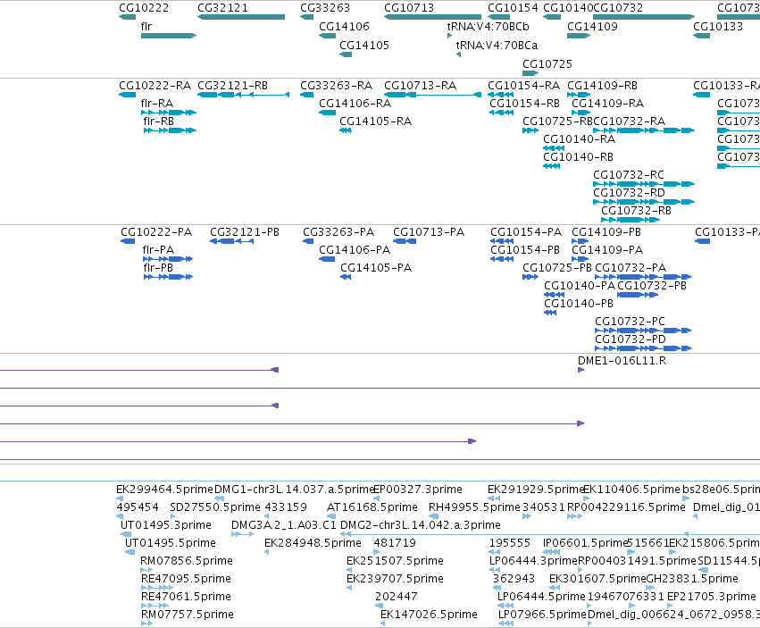Click the flr-PB protein label
This screenshot has width=760, height=628.
click(x=158, y=268)
